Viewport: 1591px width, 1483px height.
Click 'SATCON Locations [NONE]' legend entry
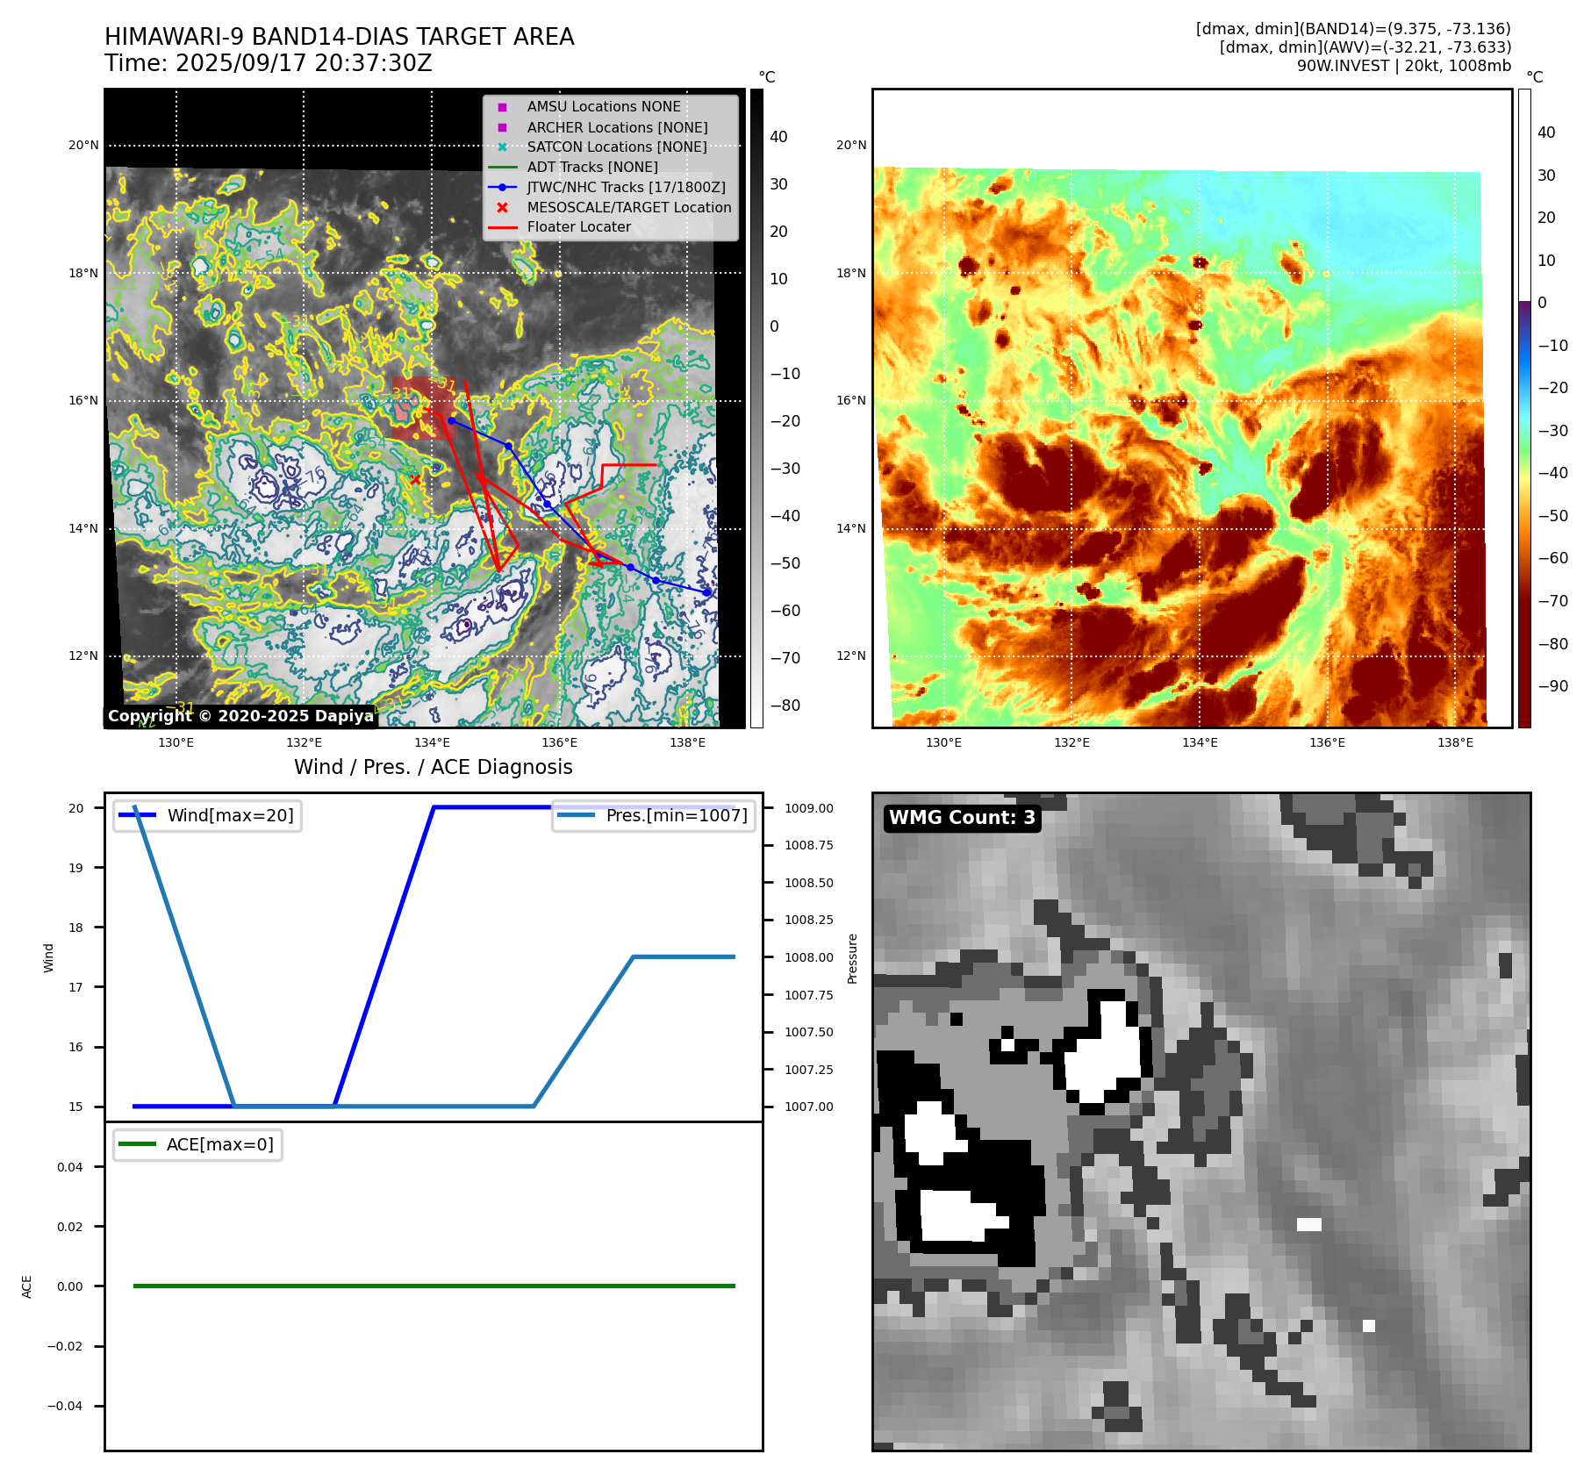tap(617, 147)
